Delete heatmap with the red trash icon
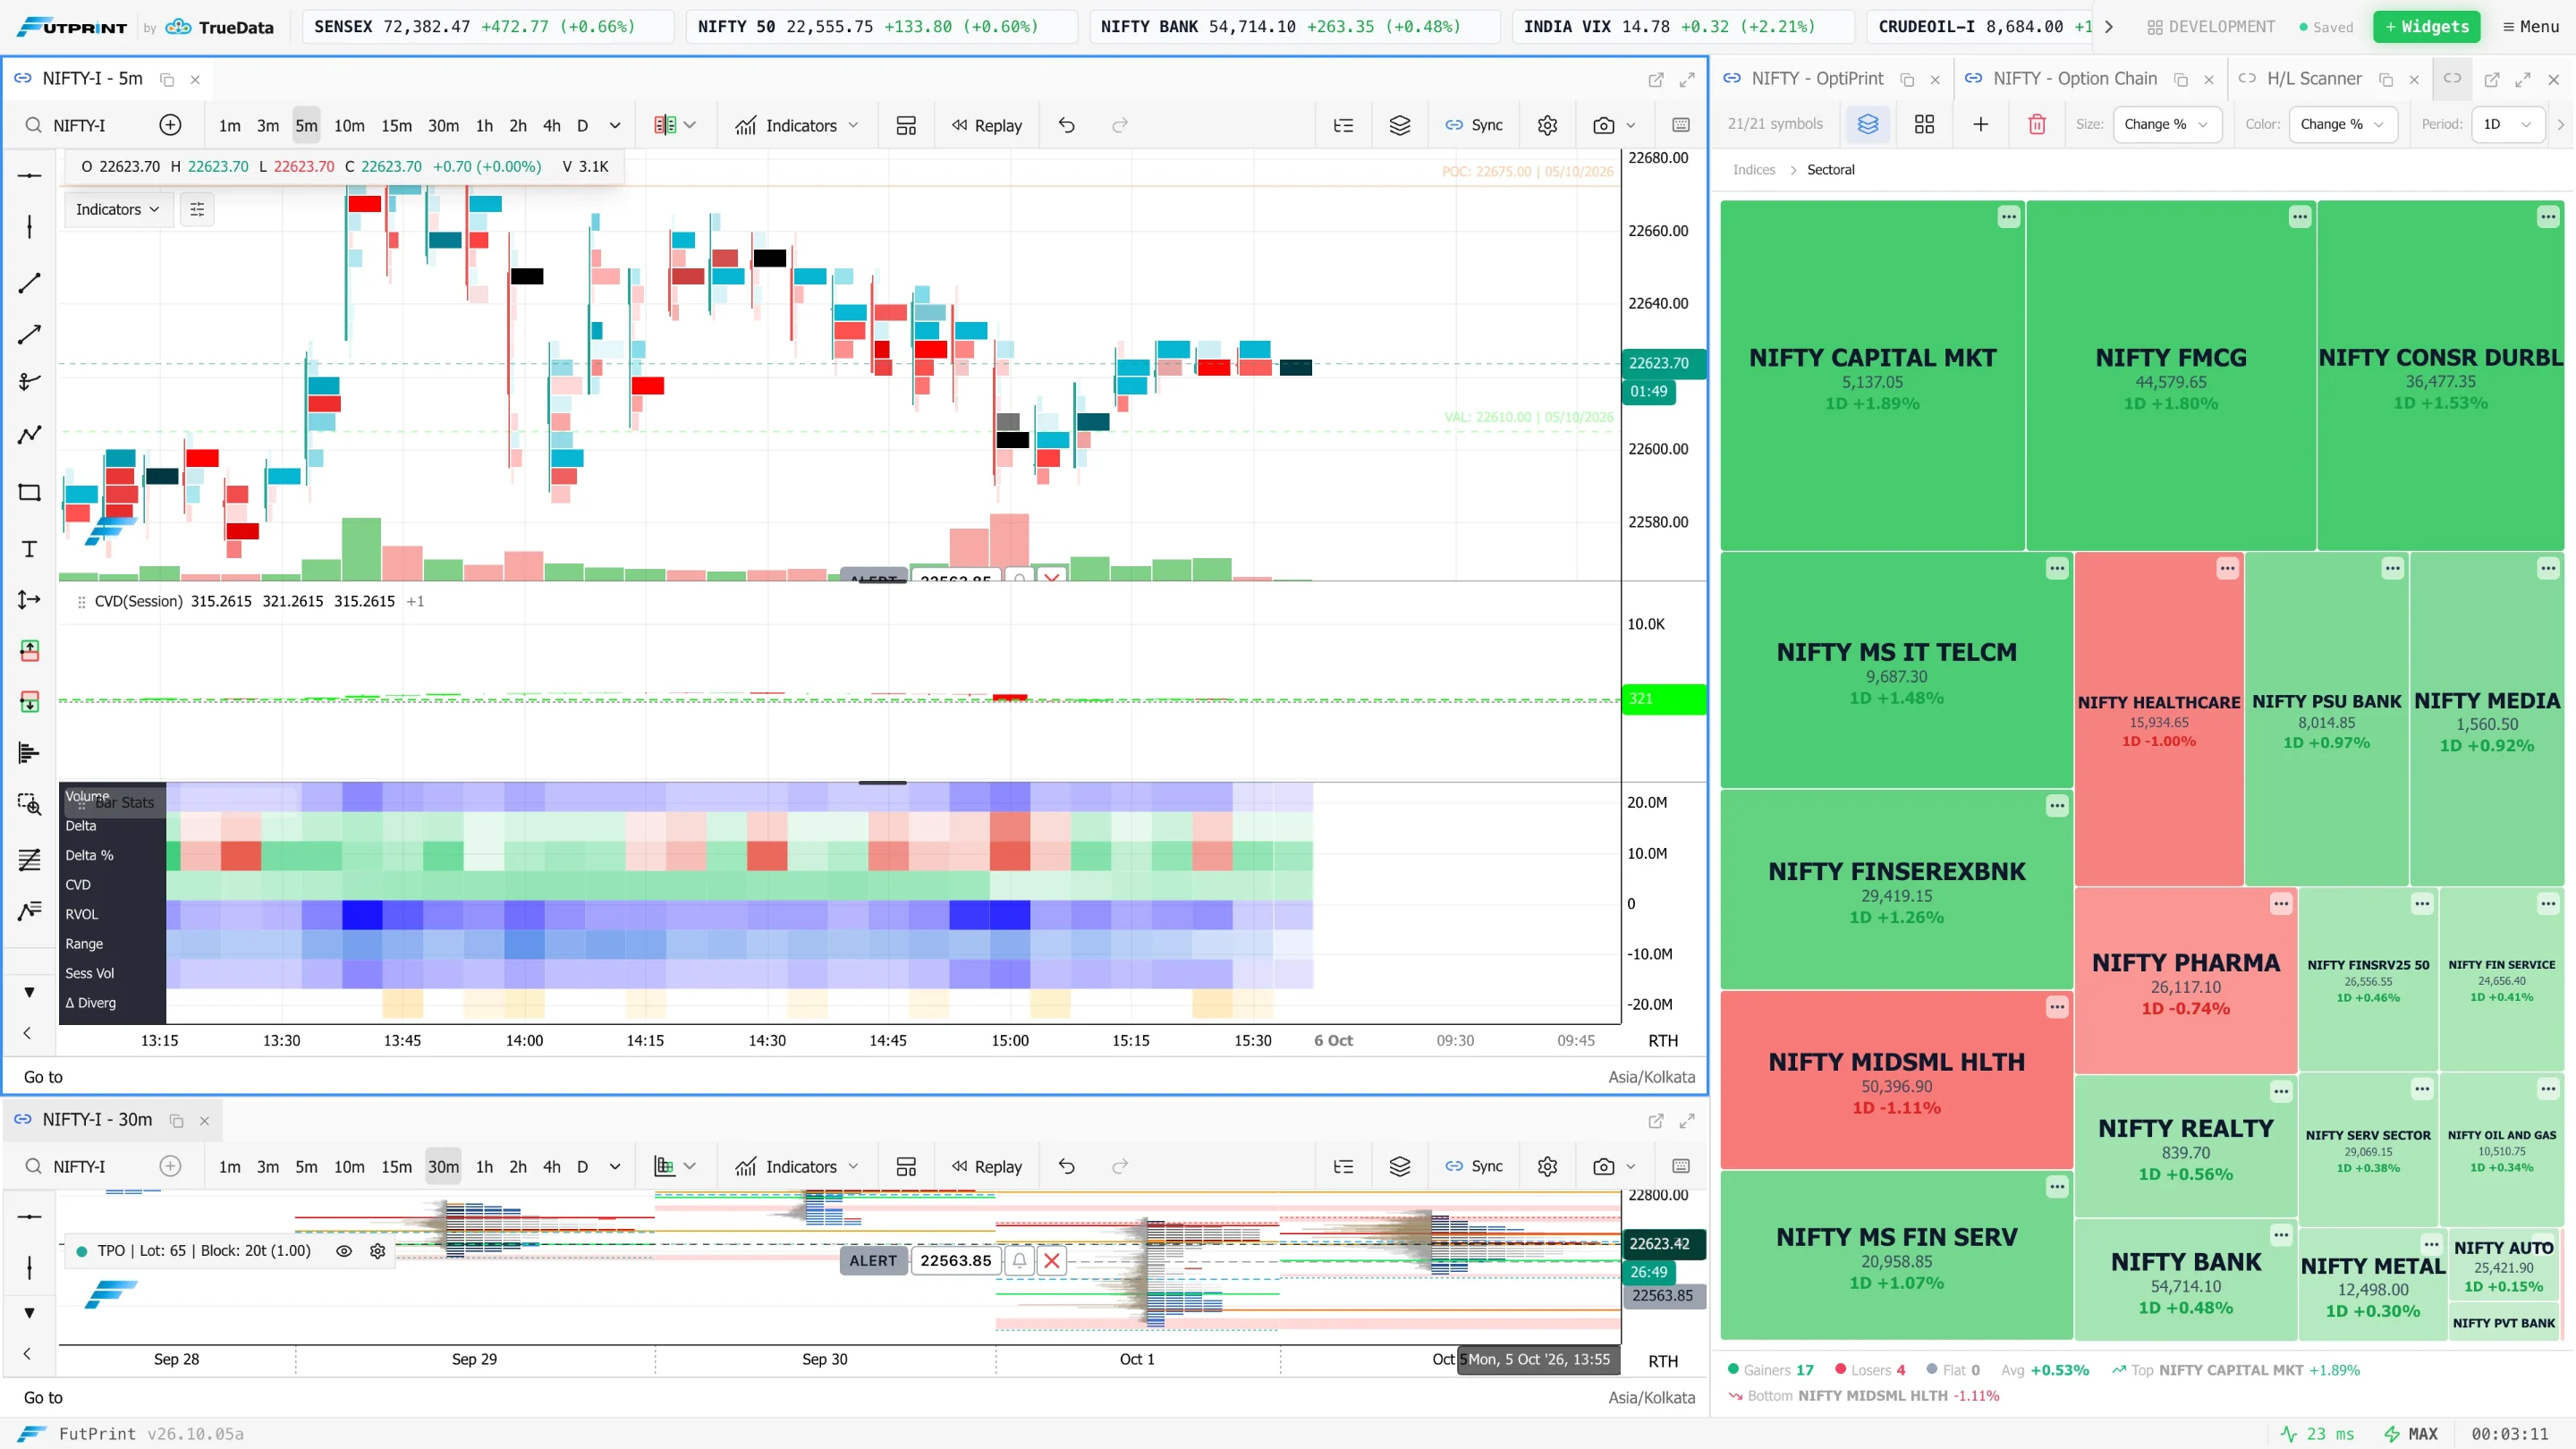 coord(2037,124)
